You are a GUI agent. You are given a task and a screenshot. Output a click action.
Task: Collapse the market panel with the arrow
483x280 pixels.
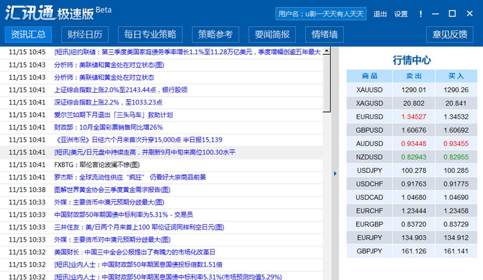click(x=335, y=173)
